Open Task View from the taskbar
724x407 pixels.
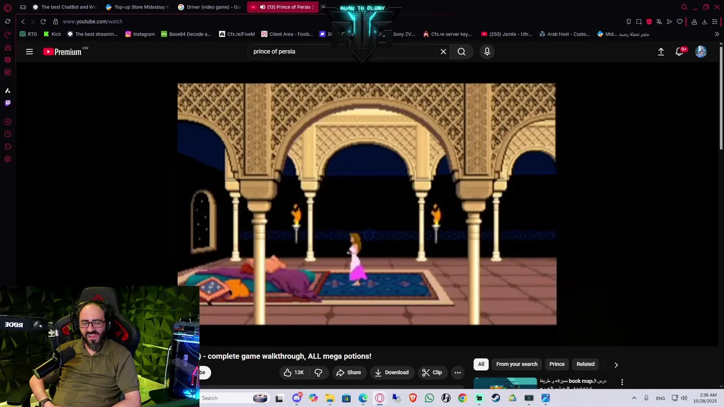(279, 399)
